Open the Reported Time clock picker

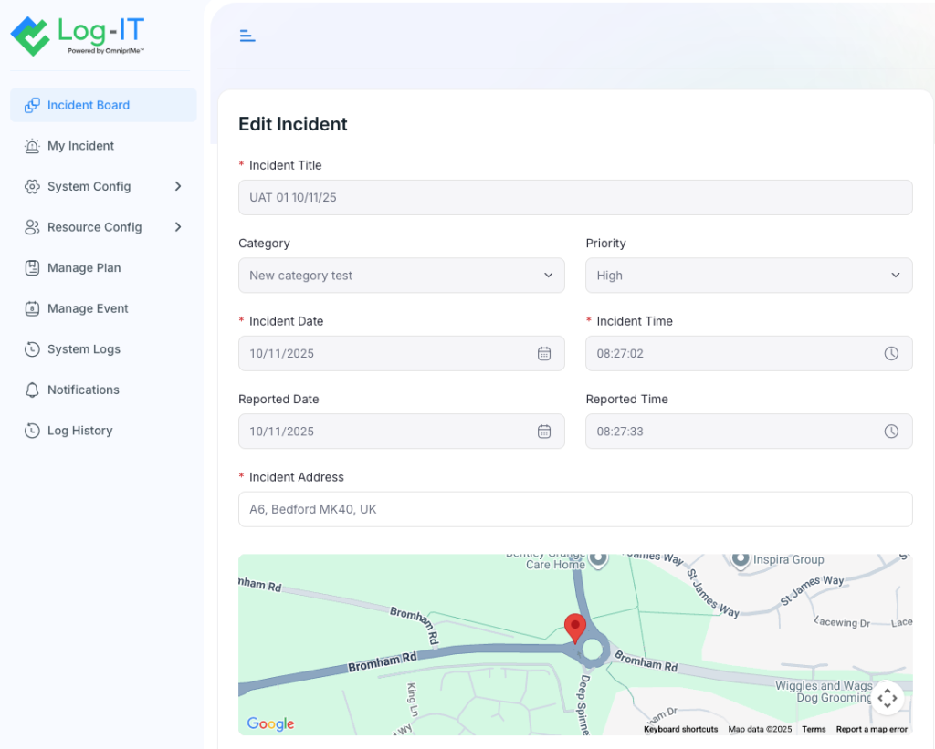[892, 431]
